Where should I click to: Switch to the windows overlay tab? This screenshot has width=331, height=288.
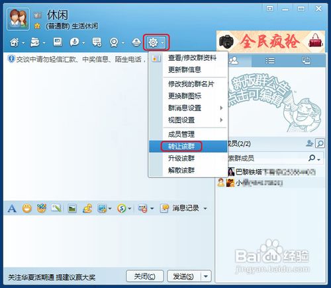pyautogui.click(x=307, y=61)
